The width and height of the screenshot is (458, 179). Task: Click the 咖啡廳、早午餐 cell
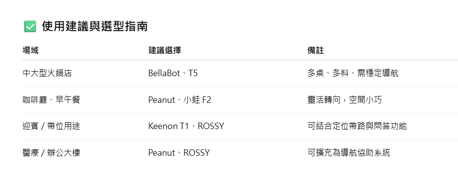[51, 100]
